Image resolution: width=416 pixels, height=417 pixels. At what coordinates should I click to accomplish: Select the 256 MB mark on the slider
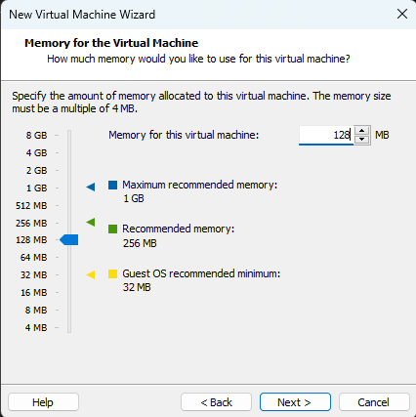click(x=31, y=223)
